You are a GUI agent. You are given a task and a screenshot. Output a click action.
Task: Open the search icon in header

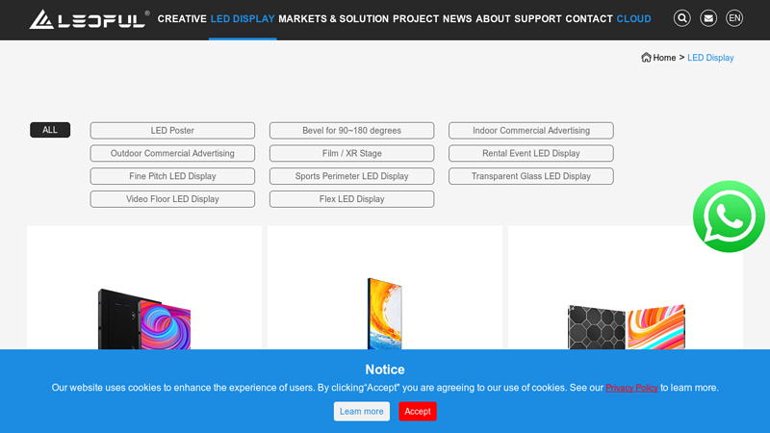pos(681,18)
